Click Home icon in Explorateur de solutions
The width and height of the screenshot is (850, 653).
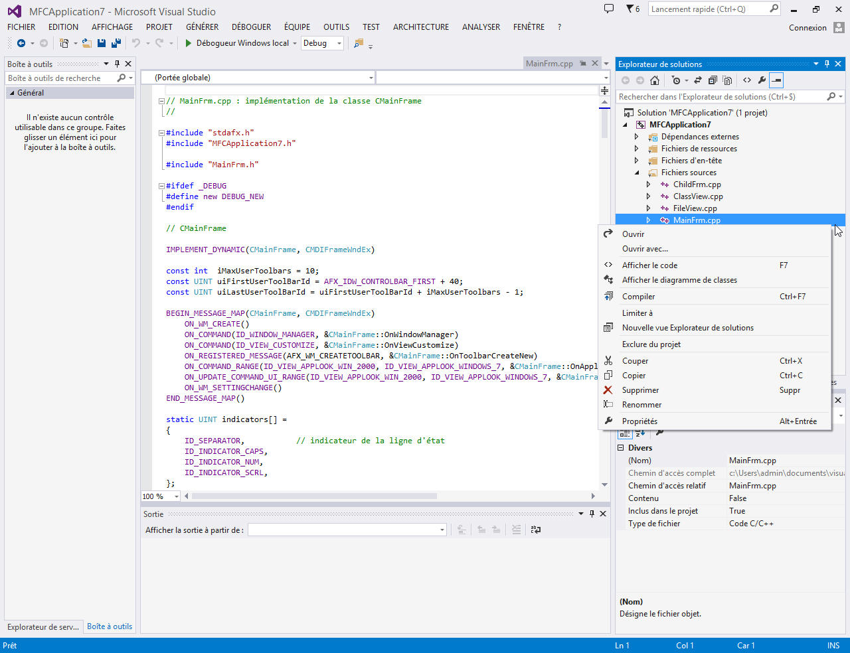(x=655, y=80)
